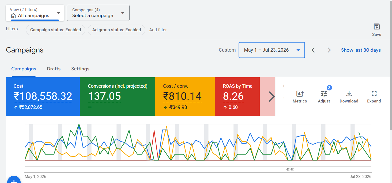Screen dimensions: 392x183
Task: Switch to the Drafts tab
Action: point(54,69)
